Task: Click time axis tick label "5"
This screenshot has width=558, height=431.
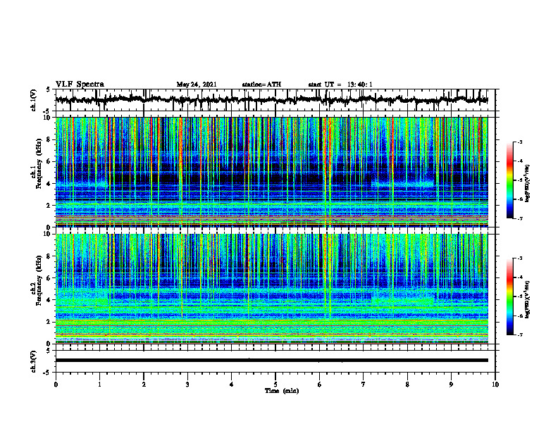Action: coord(275,385)
